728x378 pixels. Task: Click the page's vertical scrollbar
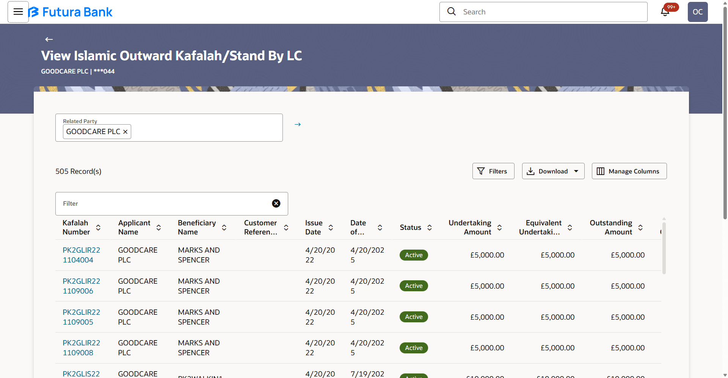tap(725, 114)
